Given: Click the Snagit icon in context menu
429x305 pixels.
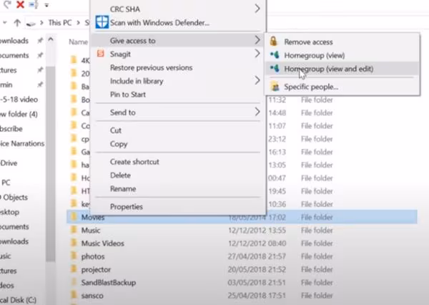Looking at the screenshot, I should click(101, 54).
